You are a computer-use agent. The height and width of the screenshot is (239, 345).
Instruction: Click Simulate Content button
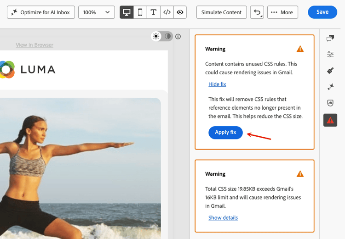pos(221,12)
